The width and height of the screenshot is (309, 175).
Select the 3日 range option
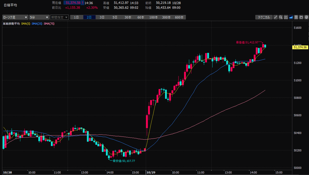click(102, 17)
